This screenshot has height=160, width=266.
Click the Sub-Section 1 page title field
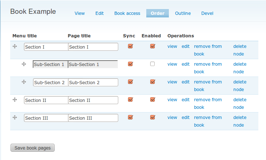click(x=93, y=64)
